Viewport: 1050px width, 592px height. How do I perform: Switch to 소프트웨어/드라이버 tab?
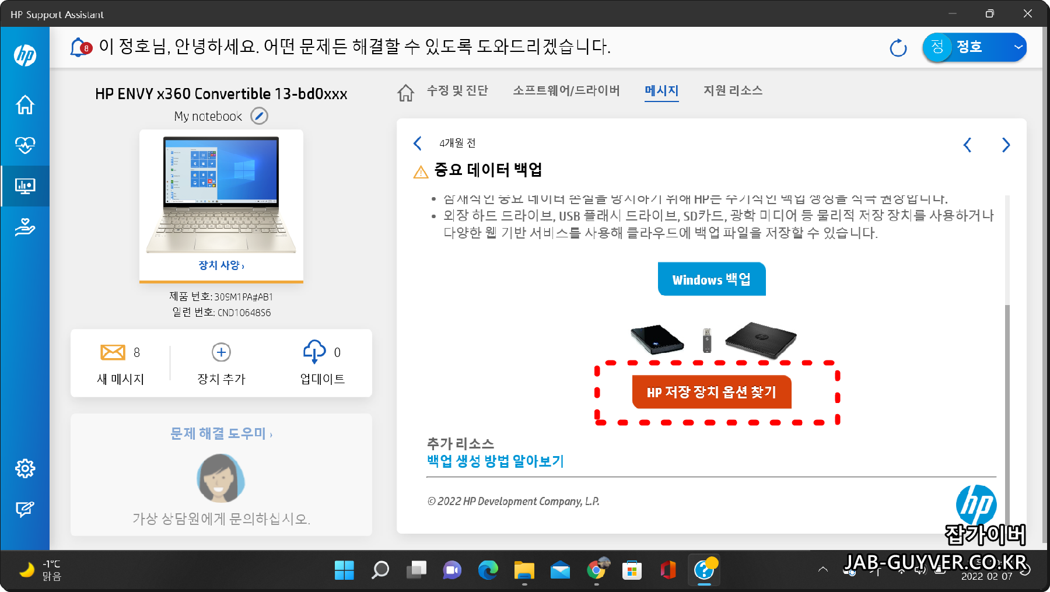point(566,90)
